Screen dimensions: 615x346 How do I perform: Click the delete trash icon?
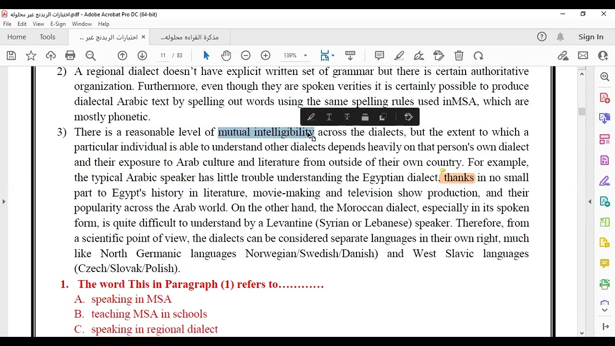pyautogui.click(x=459, y=56)
